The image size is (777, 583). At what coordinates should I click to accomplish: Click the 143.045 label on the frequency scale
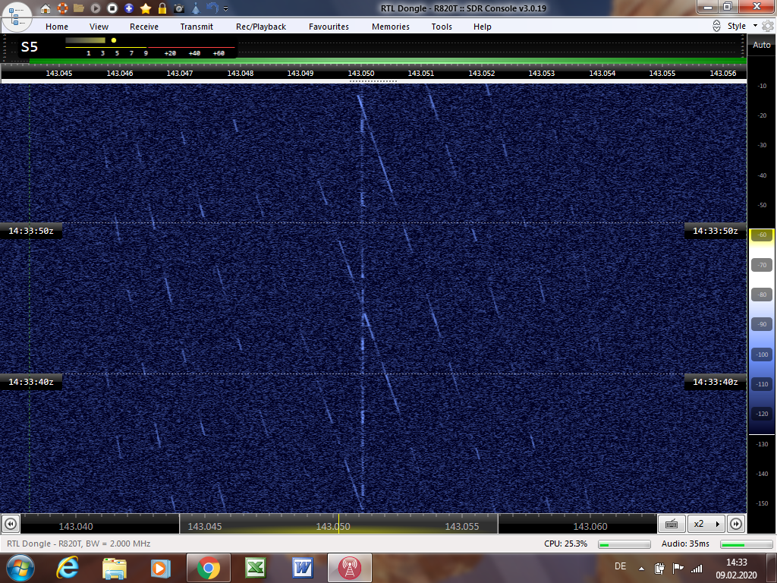pyautogui.click(x=59, y=74)
